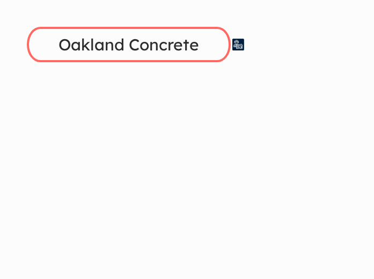Open the dark blue worker image icon
Viewport: 374px width, 279px height.
point(238,45)
